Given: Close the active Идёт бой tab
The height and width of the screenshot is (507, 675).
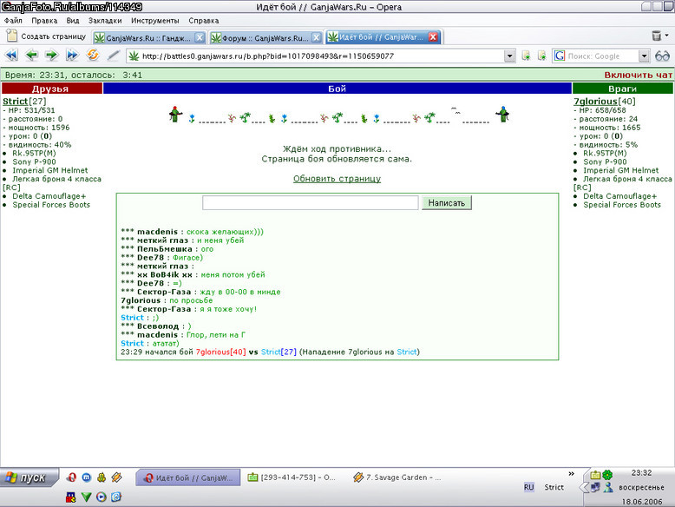Looking at the screenshot, I should tap(433, 37).
